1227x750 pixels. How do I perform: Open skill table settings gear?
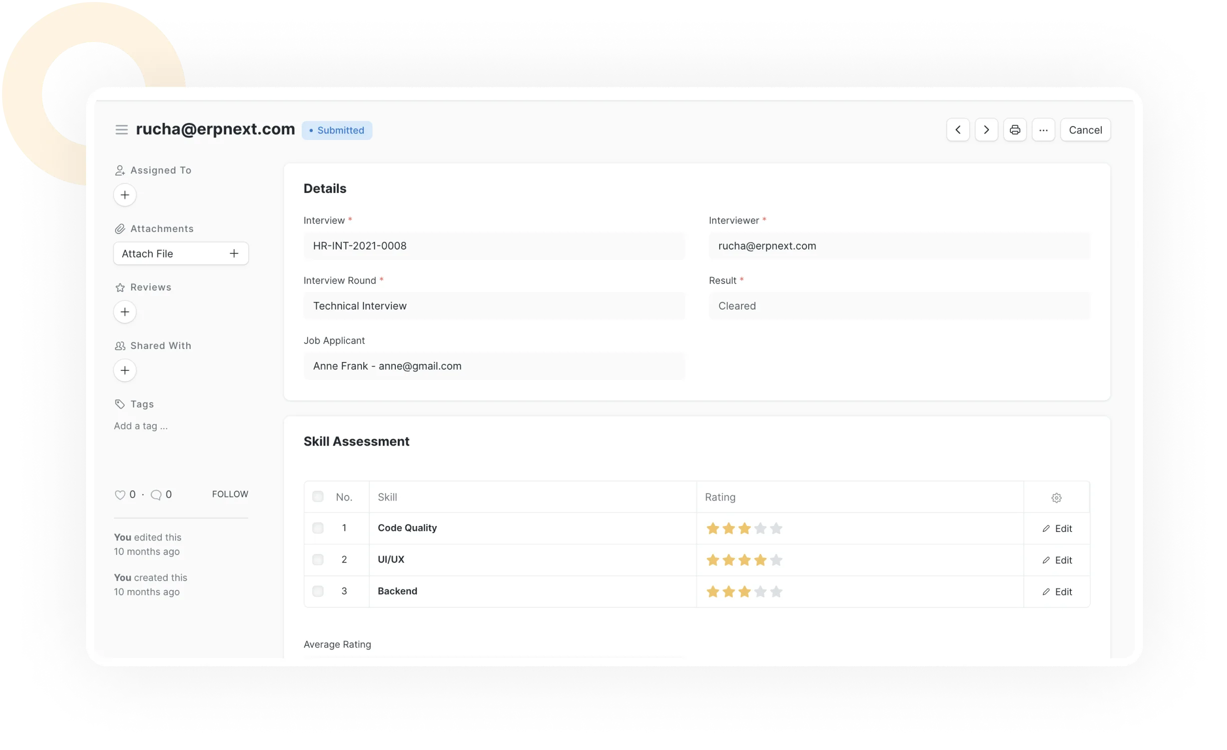(x=1056, y=497)
